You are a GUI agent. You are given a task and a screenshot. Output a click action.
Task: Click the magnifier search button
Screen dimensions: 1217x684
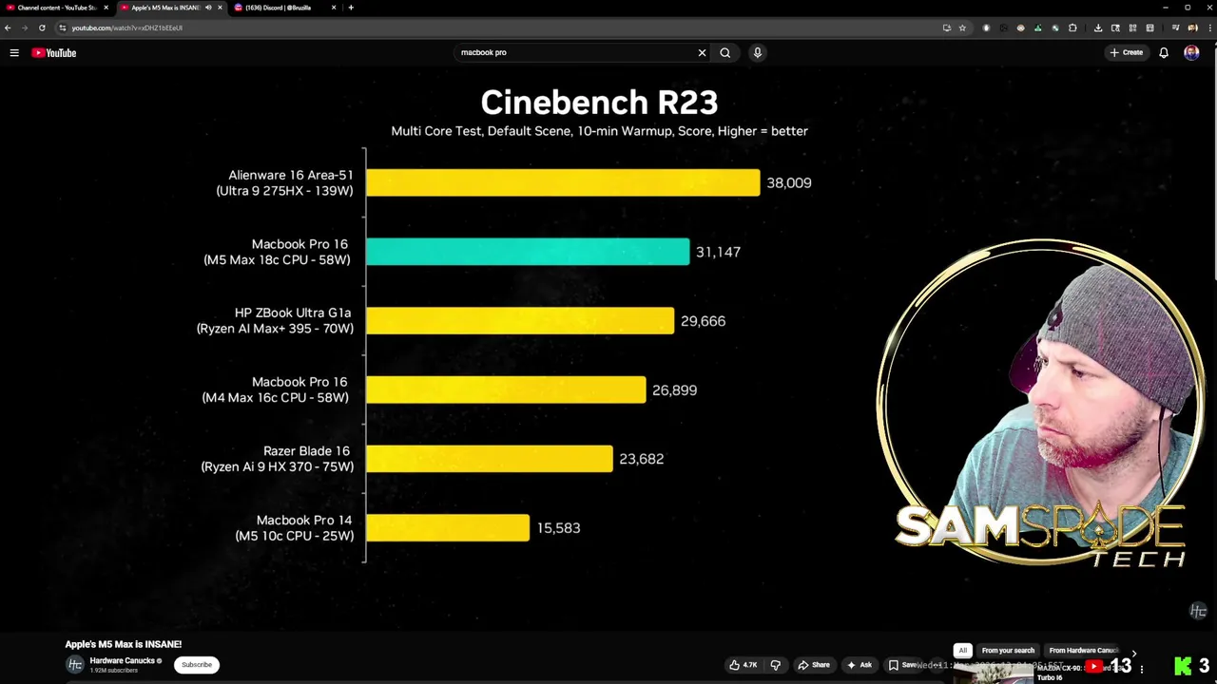[724, 52]
